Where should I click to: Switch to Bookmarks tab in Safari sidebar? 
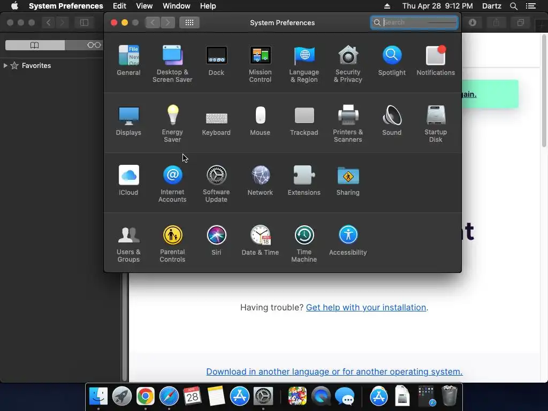pos(35,45)
